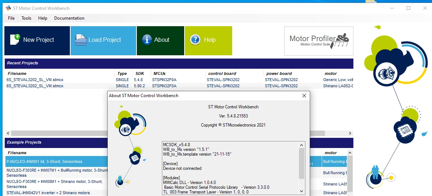Click Generic Low volt motor cell
This screenshot has height=196, width=432.
[338, 80]
